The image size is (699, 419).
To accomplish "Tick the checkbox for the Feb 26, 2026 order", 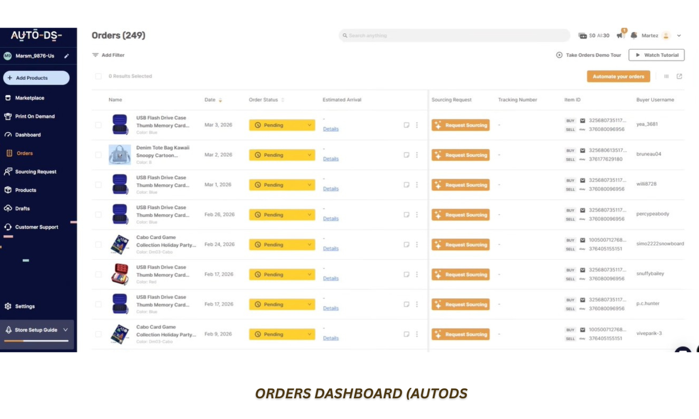I will coord(98,214).
